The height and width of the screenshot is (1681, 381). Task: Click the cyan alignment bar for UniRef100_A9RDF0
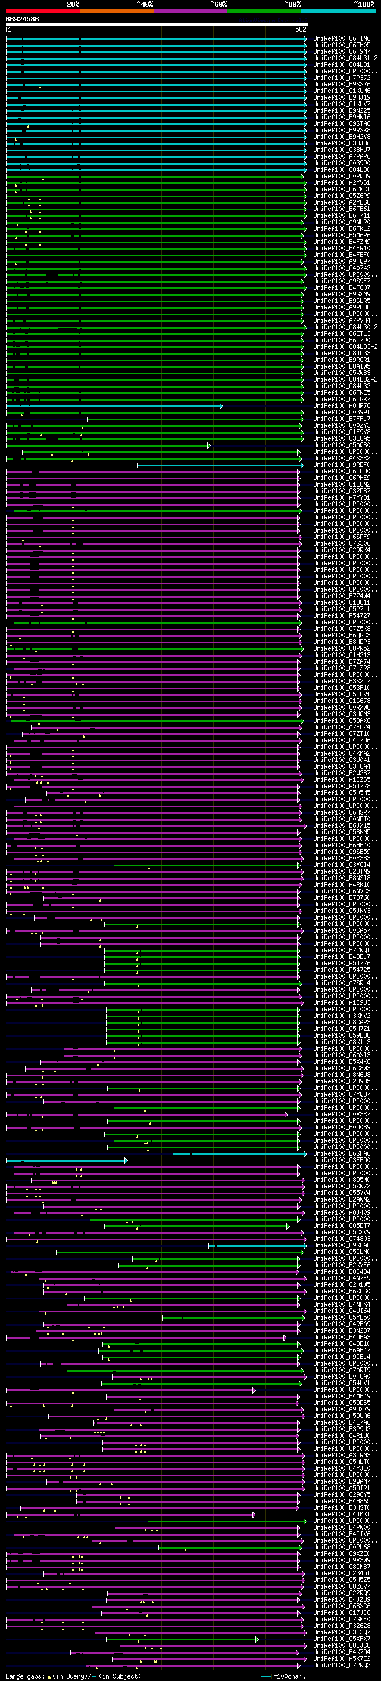tap(220, 465)
